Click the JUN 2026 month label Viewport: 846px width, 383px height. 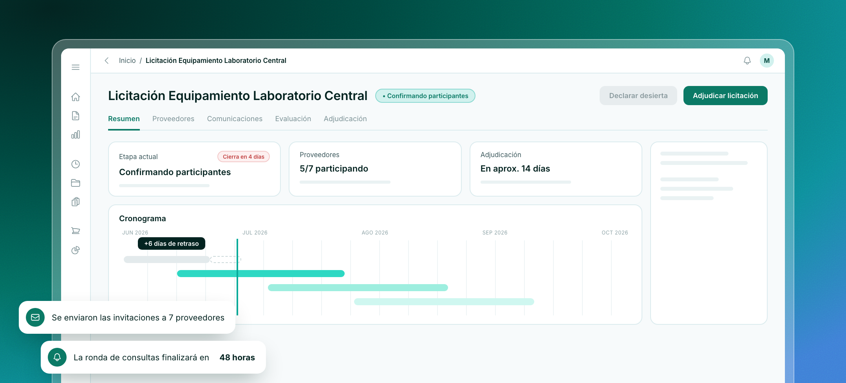tap(135, 233)
